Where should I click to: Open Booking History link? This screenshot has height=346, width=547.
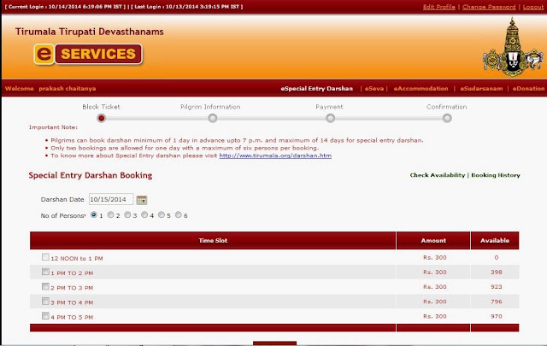click(x=496, y=175)
